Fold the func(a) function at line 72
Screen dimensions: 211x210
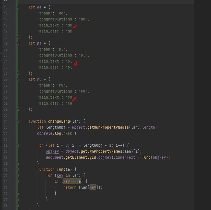tap(18, 170)
